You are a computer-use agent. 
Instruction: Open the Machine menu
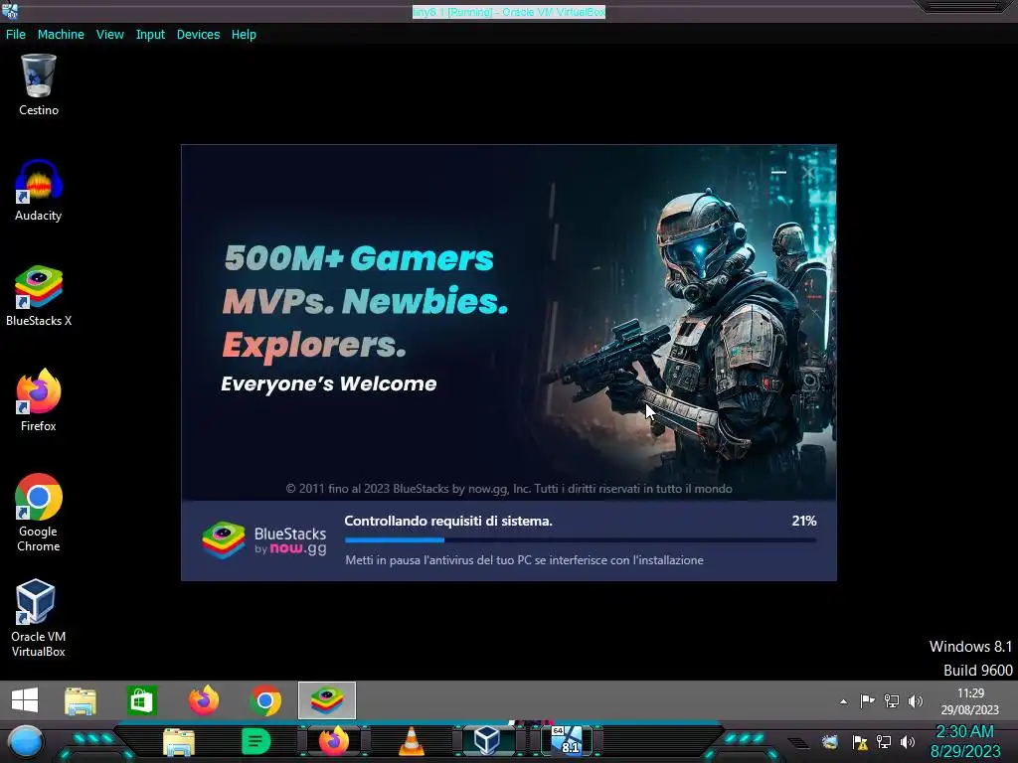pyautogui.click(x=61, y=35)
